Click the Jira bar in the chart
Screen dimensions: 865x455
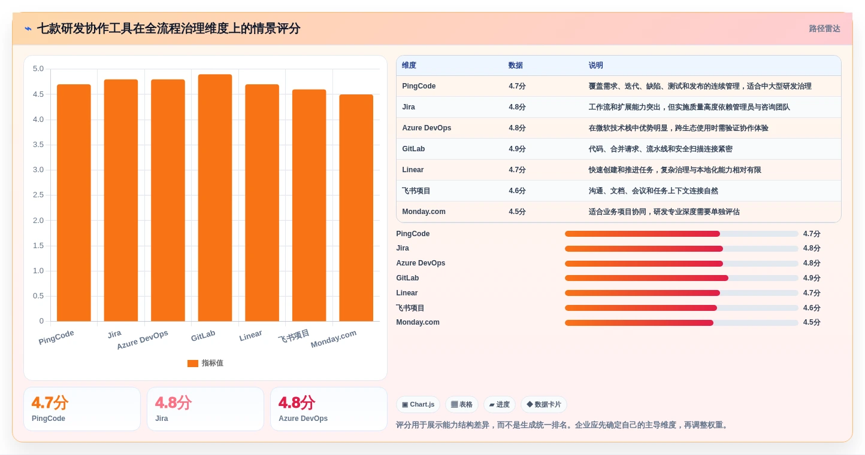(x=121, y=200)
